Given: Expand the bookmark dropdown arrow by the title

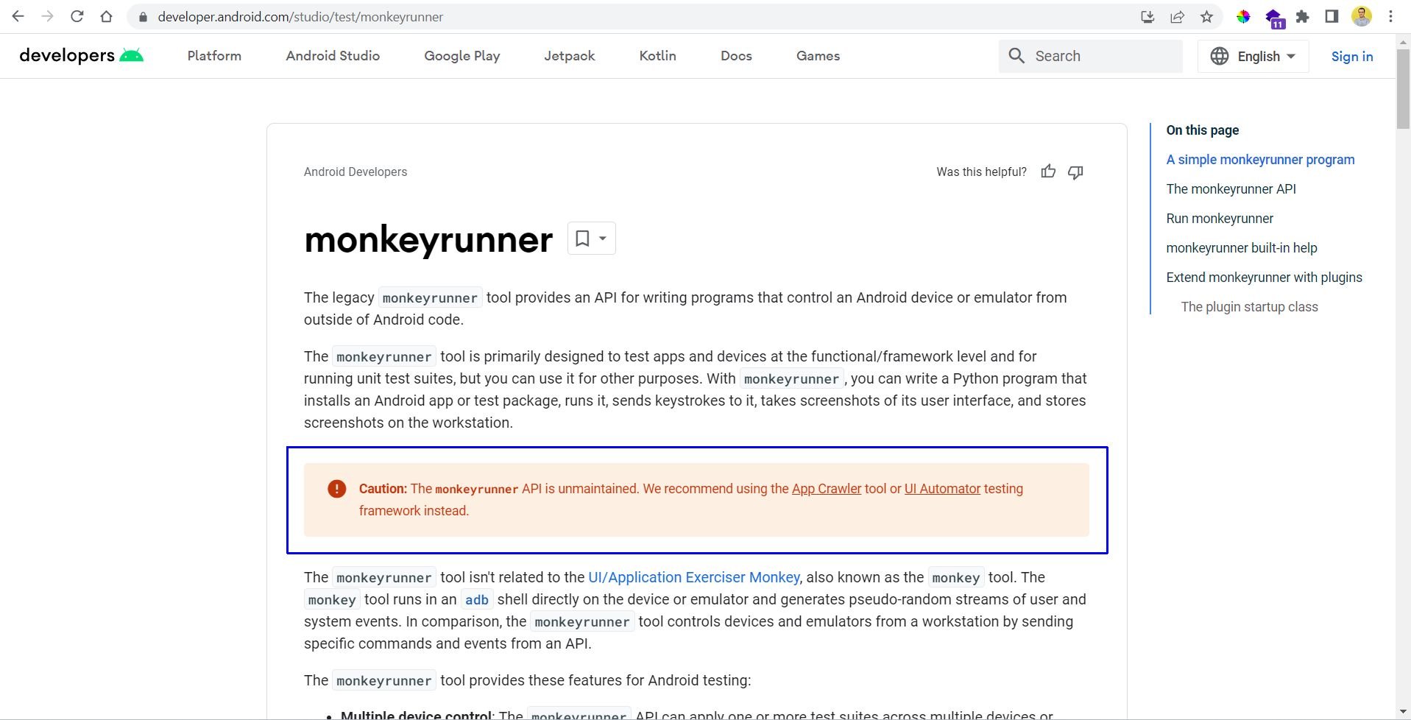Looking at the screenshot, I should [603, 239].
